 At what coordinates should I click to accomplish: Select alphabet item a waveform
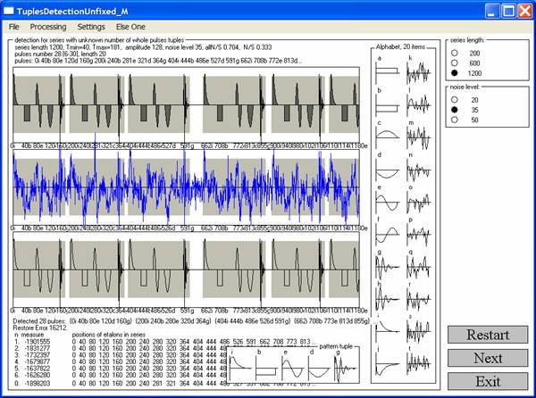coord(388,72)
